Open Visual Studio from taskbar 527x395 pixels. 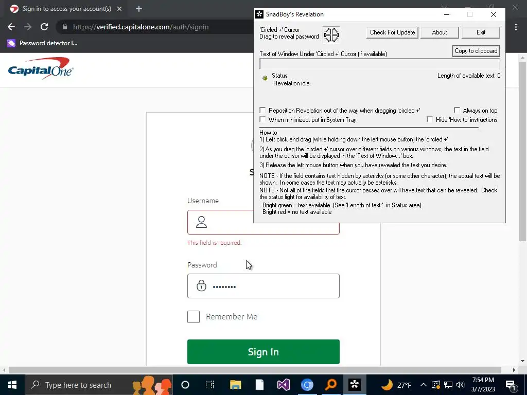click(x=284, y=385)
